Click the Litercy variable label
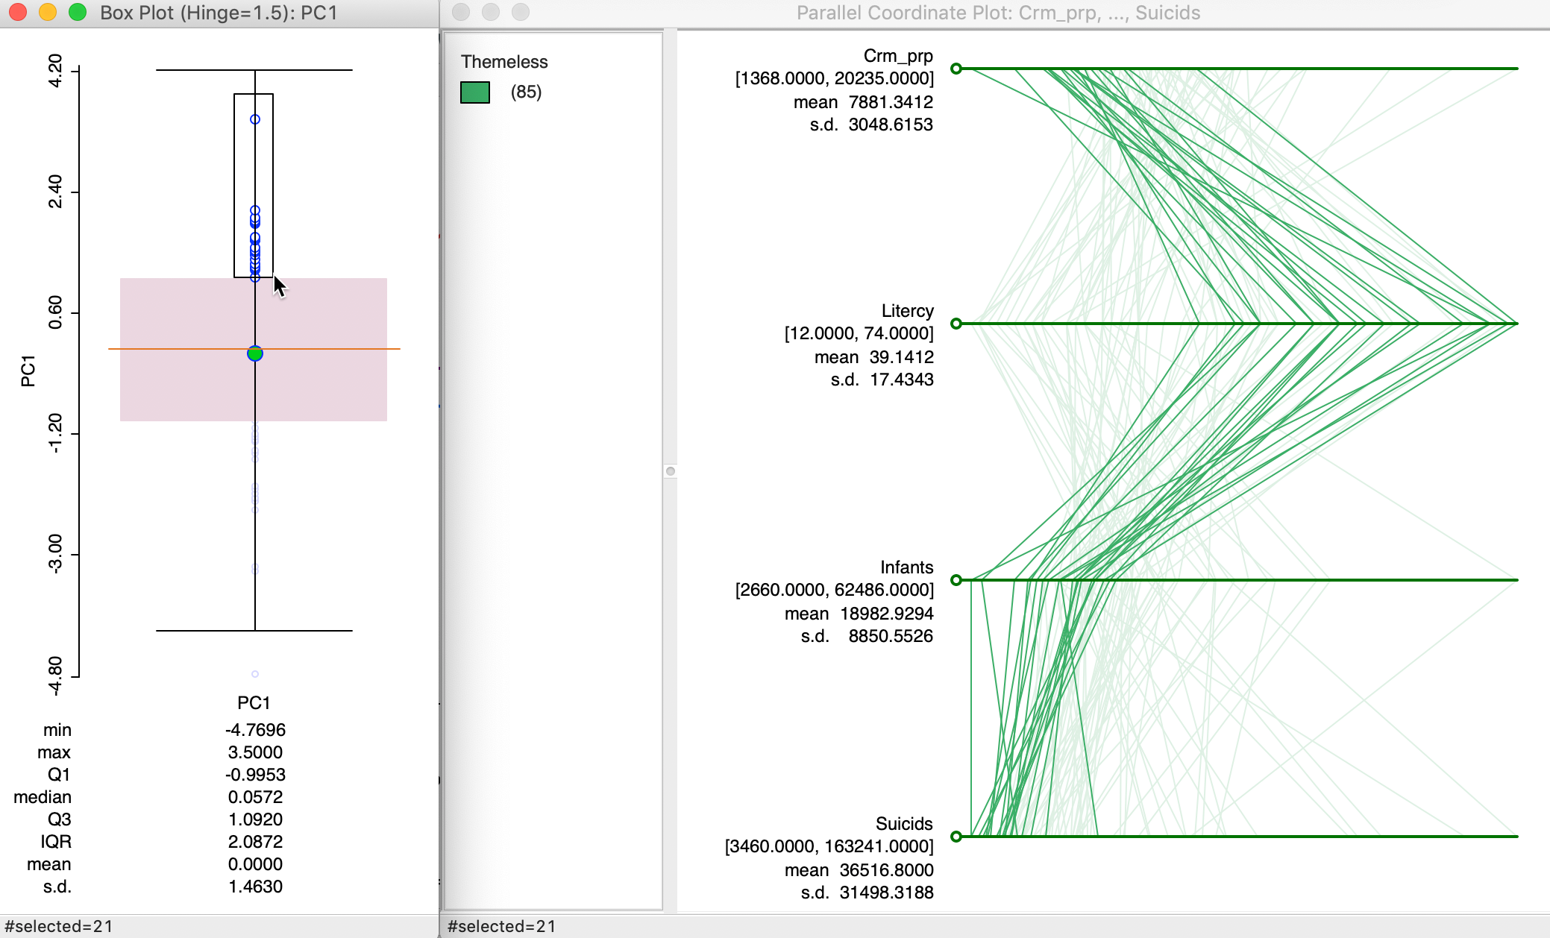 (x=907, y=311)
